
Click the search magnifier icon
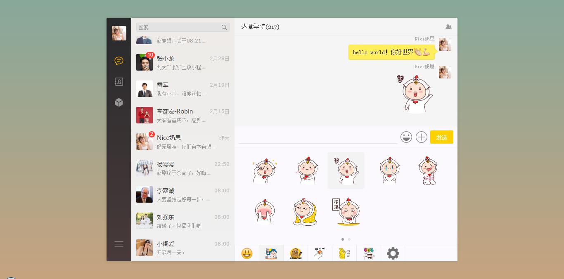point(224,27)
